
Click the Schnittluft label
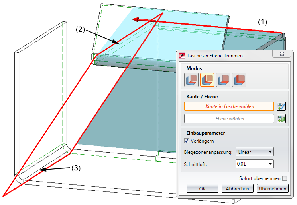(x=195, y=164)
